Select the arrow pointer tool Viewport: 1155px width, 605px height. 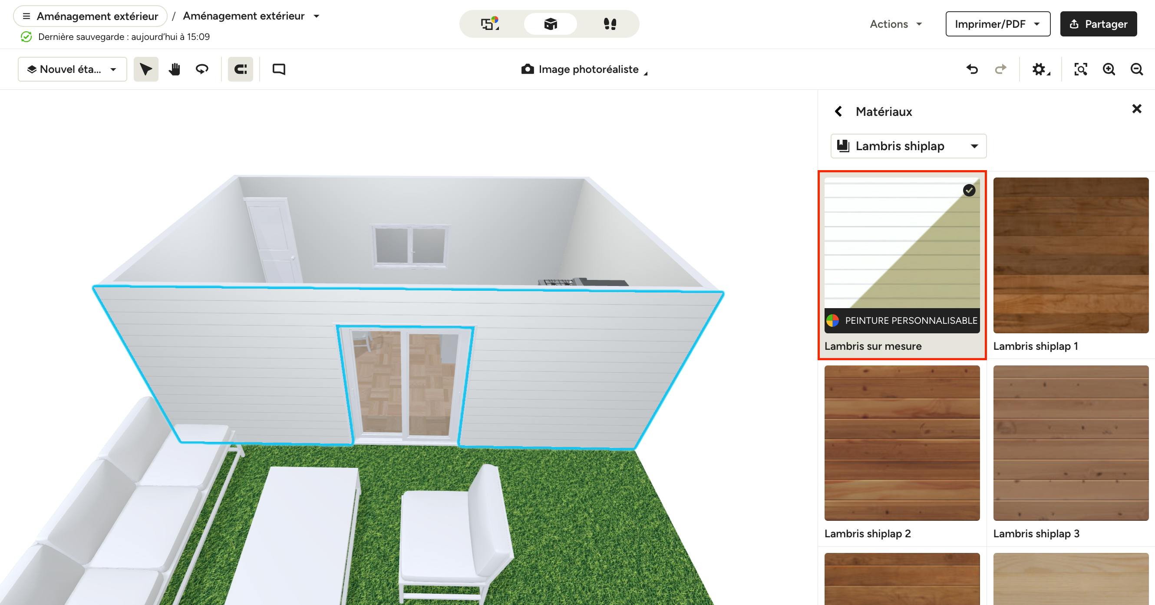pyautogui.click(x=146, y=69)
